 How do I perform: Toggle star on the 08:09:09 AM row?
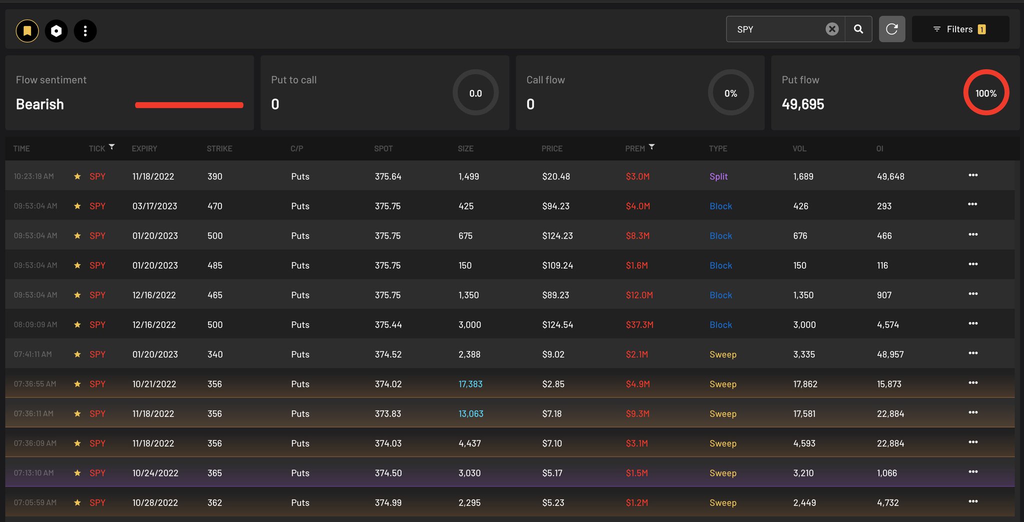tap(77, 324)
